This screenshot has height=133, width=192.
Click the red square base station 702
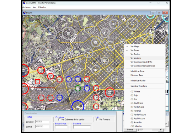[37, 81]
